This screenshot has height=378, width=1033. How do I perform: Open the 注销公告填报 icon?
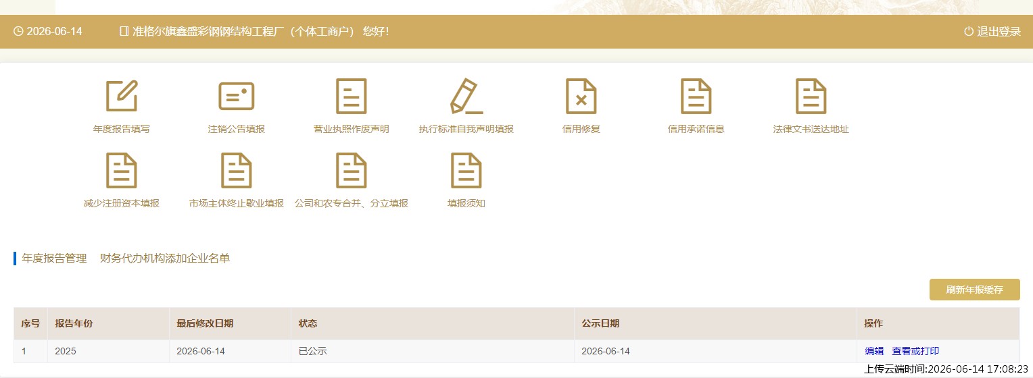tap(237, 96)
